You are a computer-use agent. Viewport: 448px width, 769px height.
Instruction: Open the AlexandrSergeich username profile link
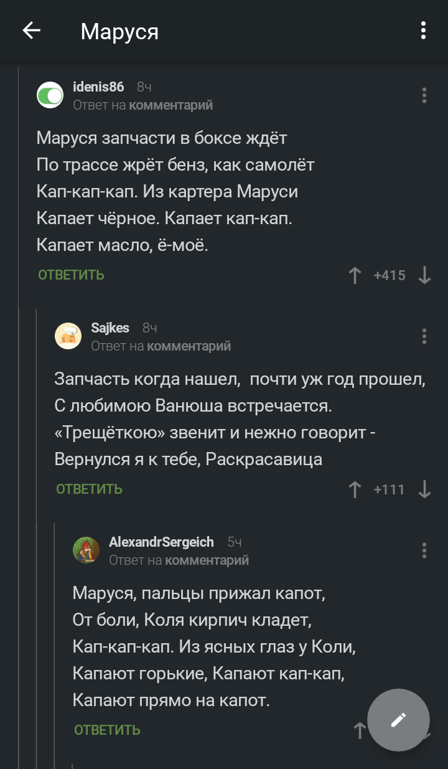pos(161,542)
